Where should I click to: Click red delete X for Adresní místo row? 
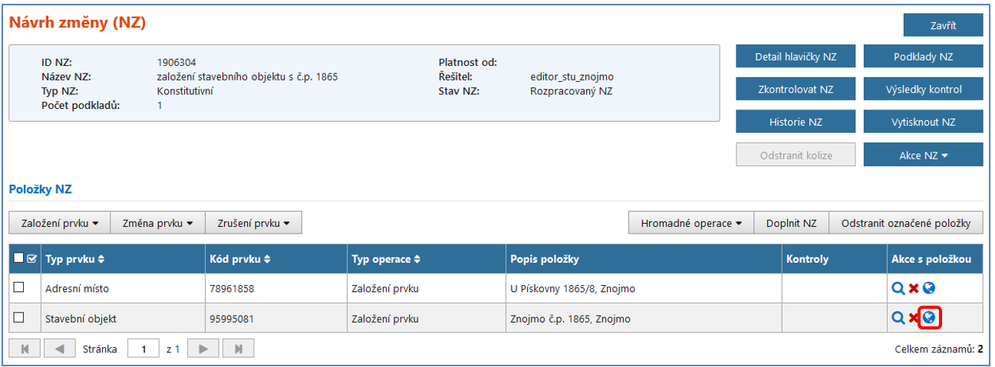[914, 289]
